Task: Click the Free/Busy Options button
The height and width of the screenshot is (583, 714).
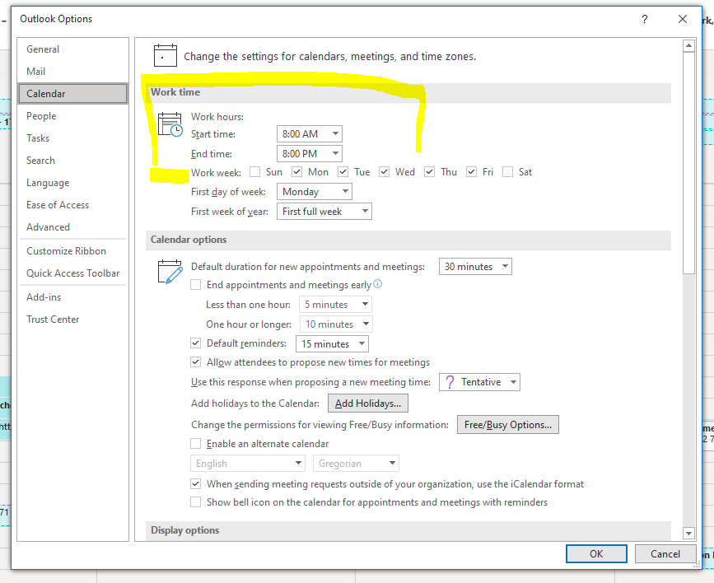Action: tap(508, 425)
